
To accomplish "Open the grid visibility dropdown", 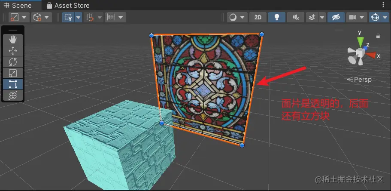I will (x=78, y=17).
